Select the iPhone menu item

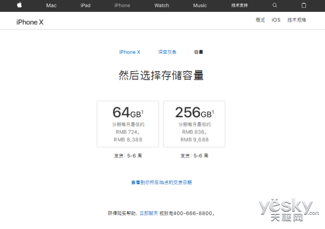[122, 5]
